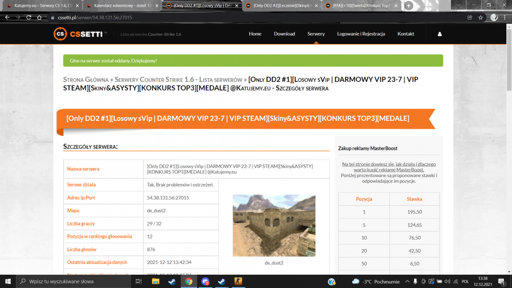Open Counter-Strike icon on taskbar
The width and height of the screenshot is (512, 288).
coord(238,281)
